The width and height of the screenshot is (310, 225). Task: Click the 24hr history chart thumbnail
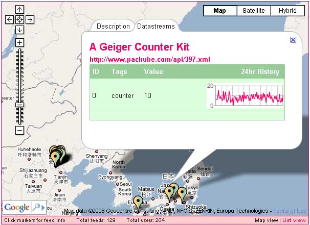(245, 95)
